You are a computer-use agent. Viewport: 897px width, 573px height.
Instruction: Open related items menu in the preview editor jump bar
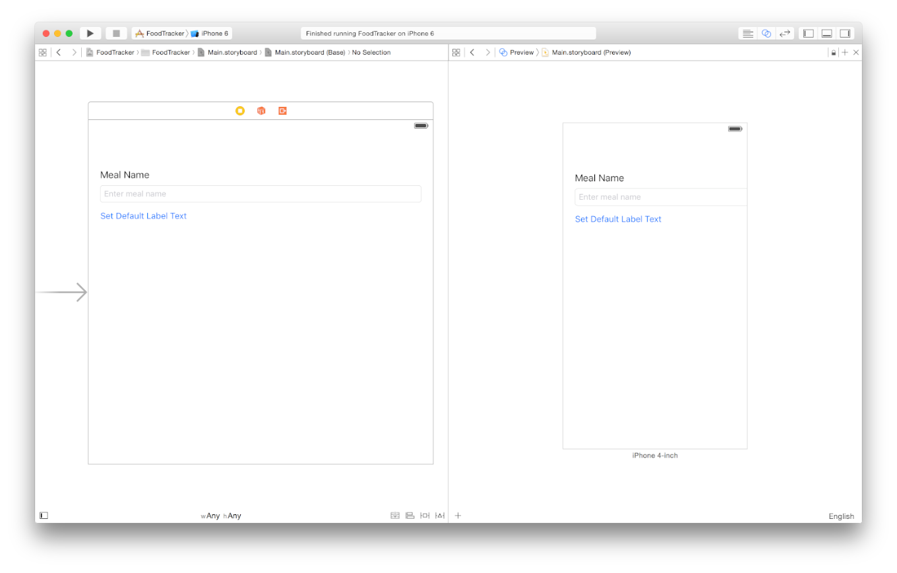pyautogui.click(x=456, y=52)
